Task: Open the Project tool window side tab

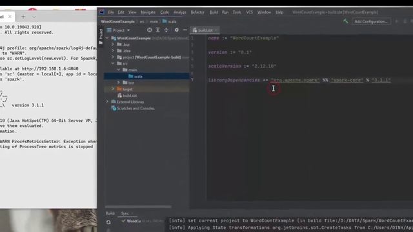Action: point(101,36)
